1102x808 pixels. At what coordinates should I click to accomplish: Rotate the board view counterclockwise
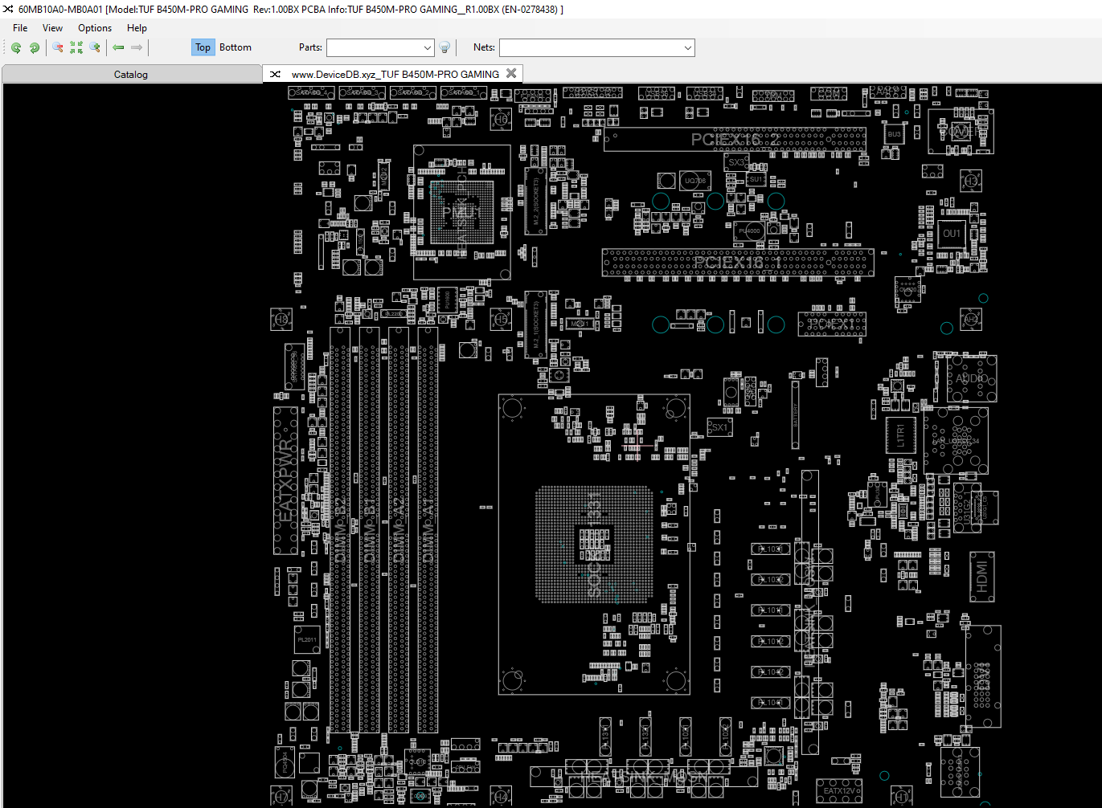tap(15, 47)
